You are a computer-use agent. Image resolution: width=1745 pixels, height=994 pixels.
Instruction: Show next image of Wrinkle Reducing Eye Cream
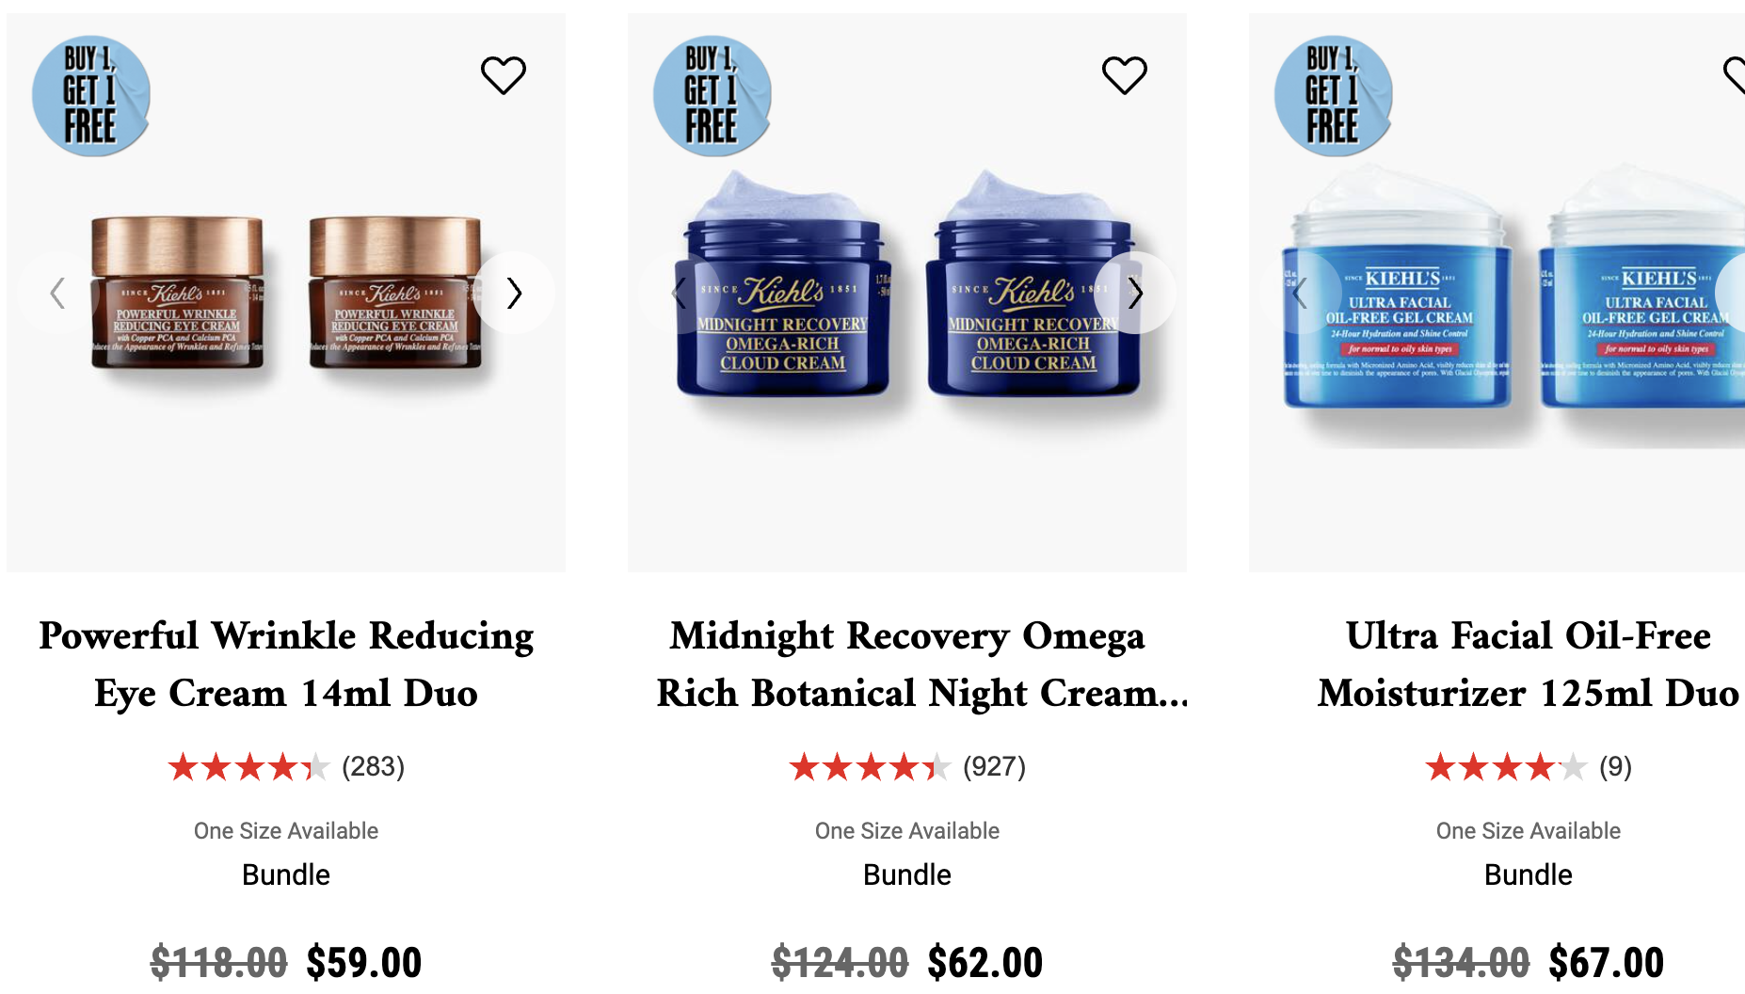(x=514, y=293)
